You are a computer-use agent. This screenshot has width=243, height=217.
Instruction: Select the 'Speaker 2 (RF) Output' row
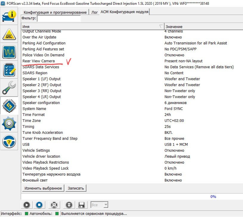132,85
